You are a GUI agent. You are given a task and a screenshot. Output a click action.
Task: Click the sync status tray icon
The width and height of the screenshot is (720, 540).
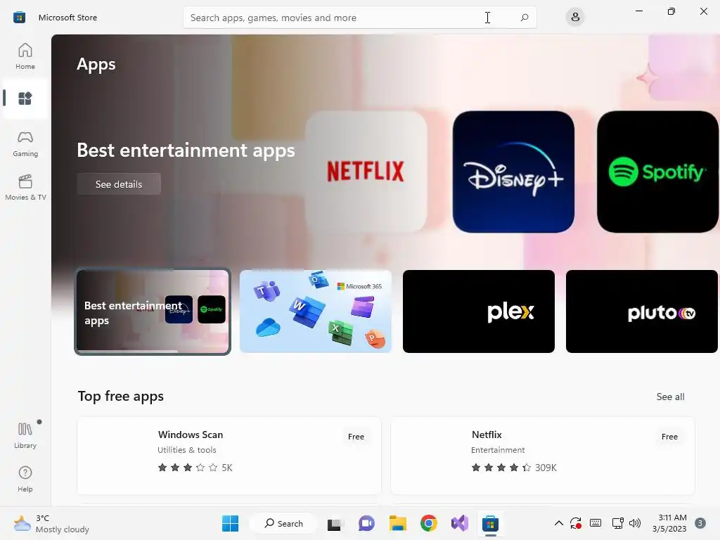(576, 523)
